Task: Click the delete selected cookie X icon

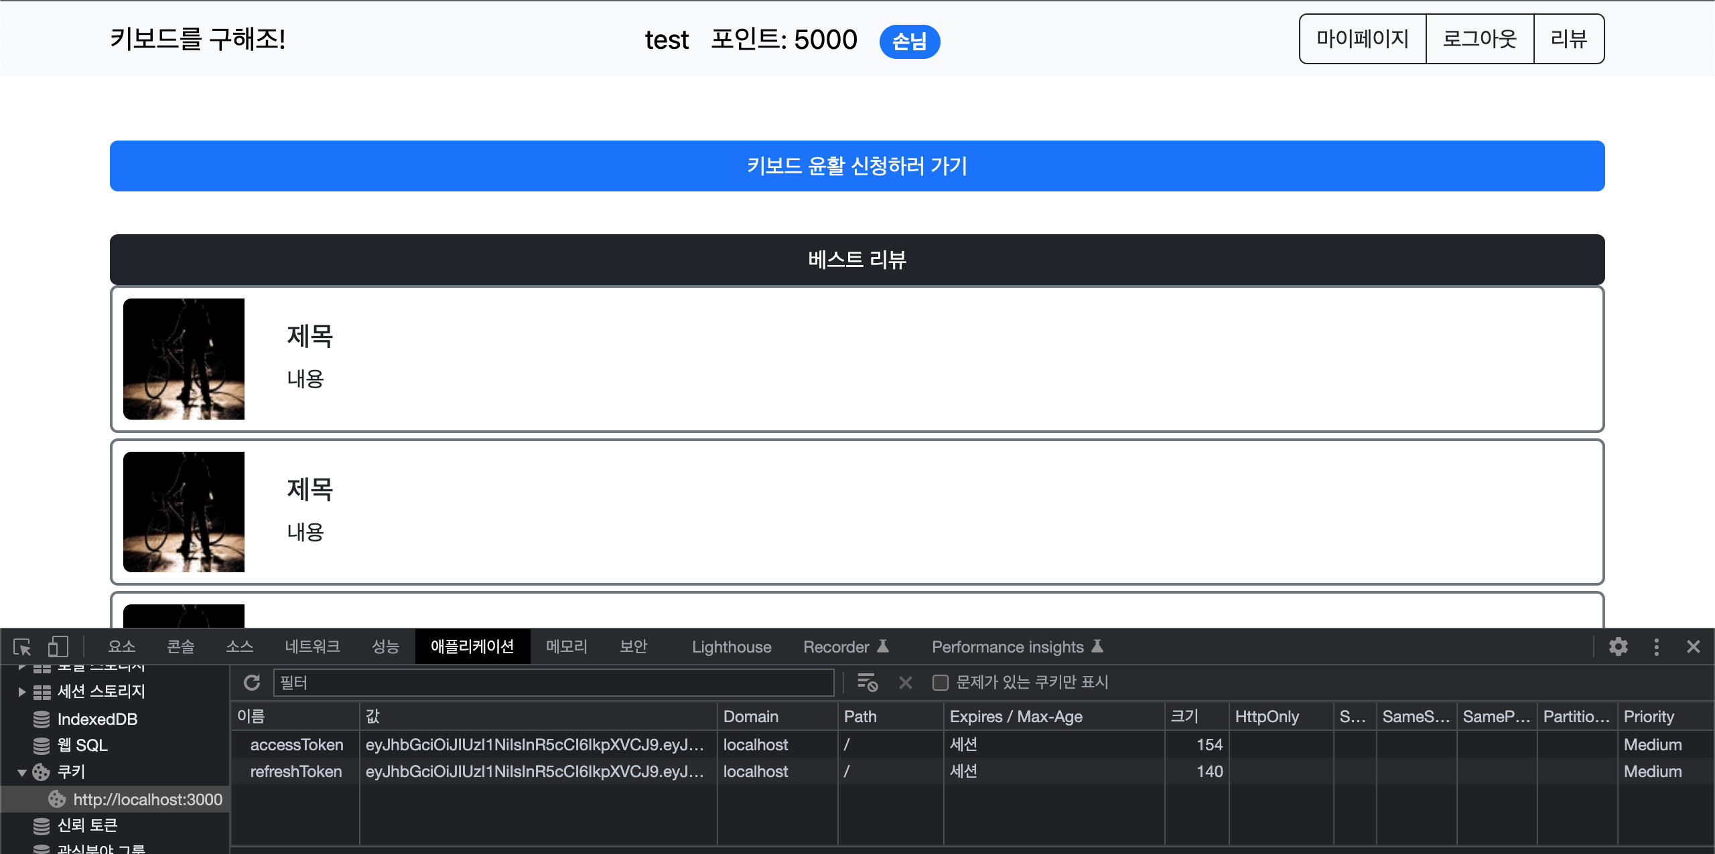Action: [x=905, y=683]
